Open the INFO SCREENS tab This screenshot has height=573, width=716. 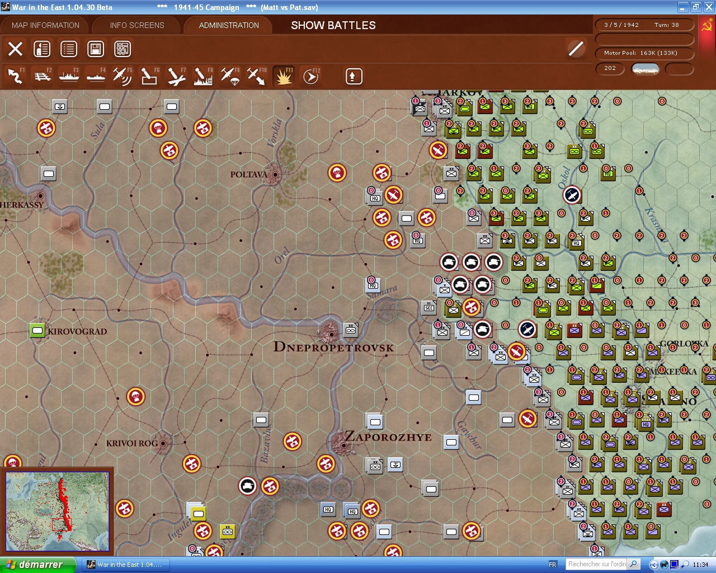[137, 25]
